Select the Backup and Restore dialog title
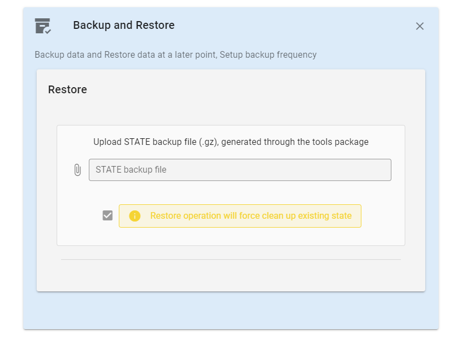The width and height of the screenshot is (458, 337). (x=124, y=25)
